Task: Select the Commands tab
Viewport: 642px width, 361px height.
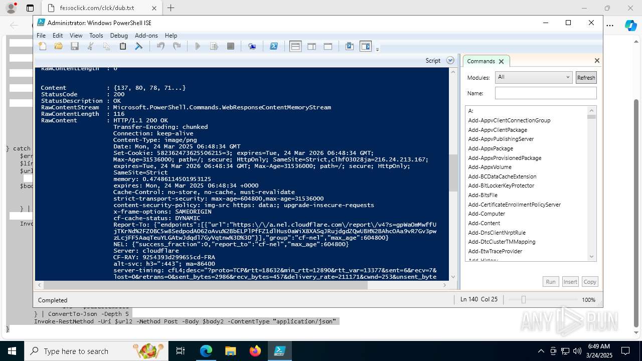Action: [x=480, y=61]
